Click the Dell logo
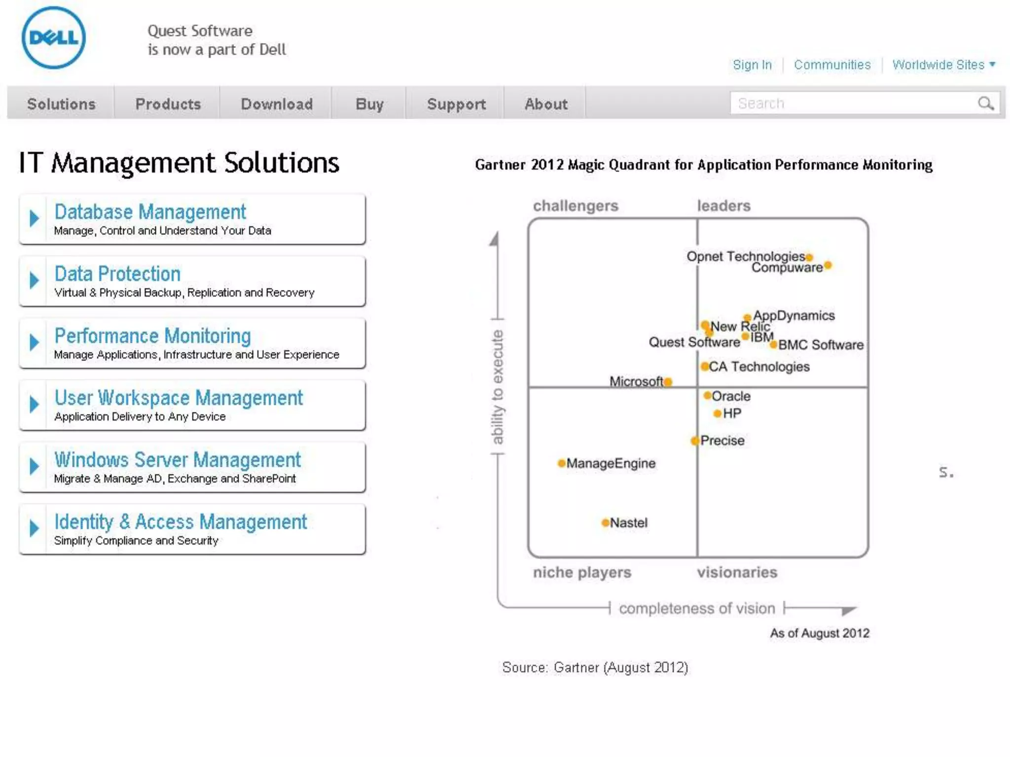The height and width of the screenshot is (757, 1010). [x=53, y=38]
